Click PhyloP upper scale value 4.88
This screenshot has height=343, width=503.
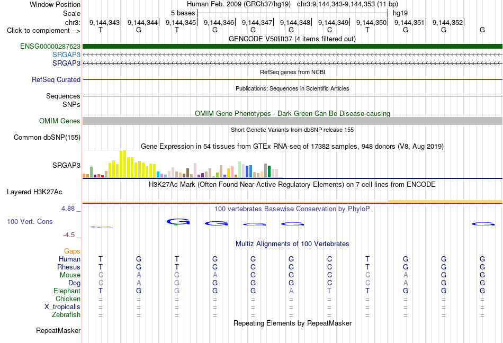68,209
